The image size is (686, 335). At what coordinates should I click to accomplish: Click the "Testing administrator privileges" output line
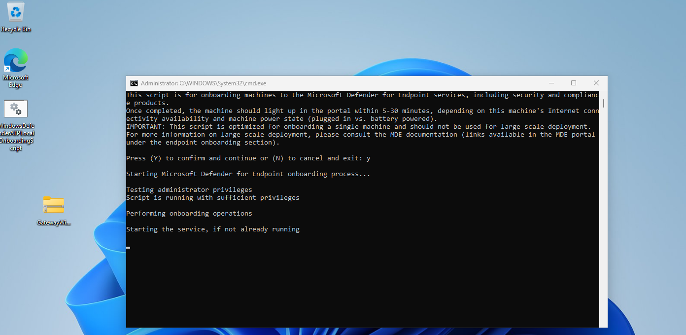(189, 190)
